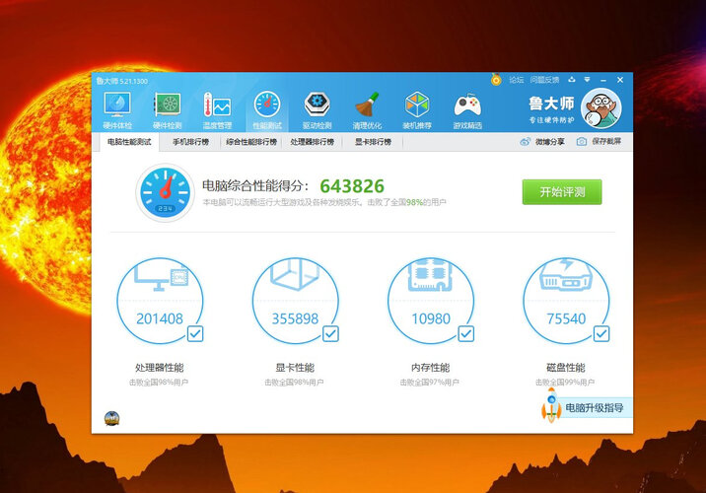Image resolution: width=706 pixels, height=493 pixels.
Task: Switch to 手机排行榜 tab
Action: [191, 142]
